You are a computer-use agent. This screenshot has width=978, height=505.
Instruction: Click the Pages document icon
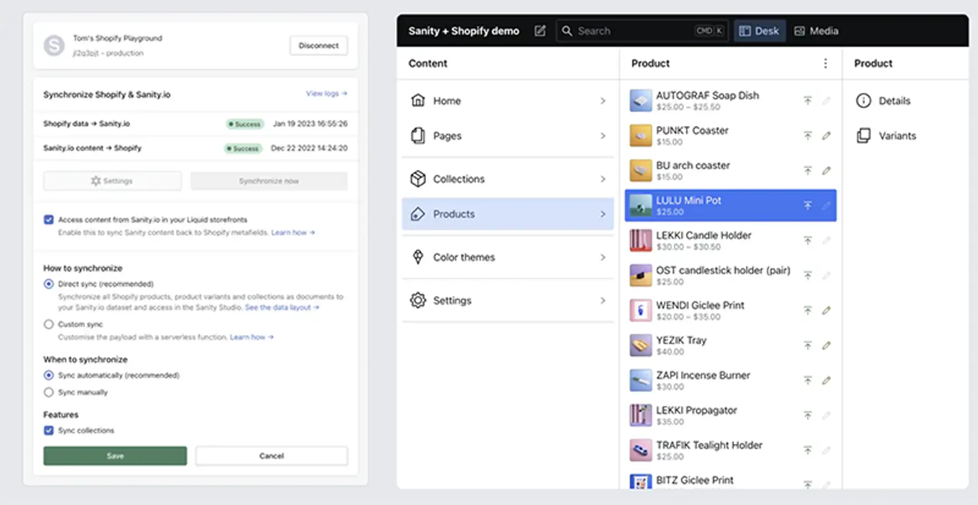(x=418, y=135)
